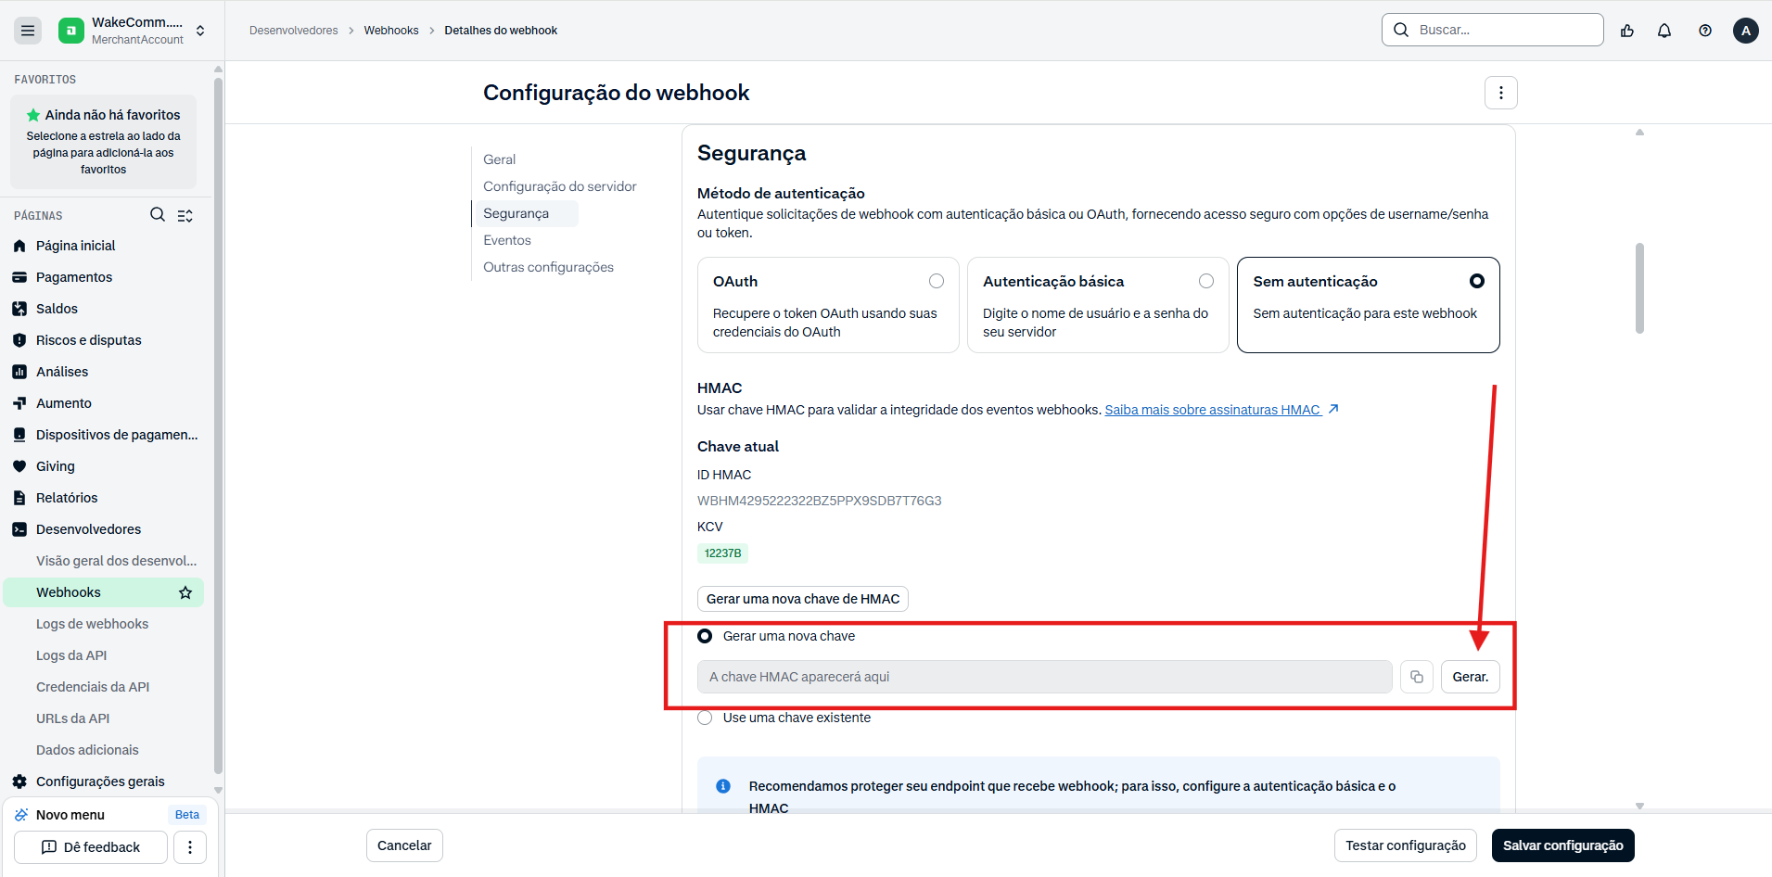Open the help question mark icon
Image resolution: width=1772 pixels, height=877 pixels.
1705,31
